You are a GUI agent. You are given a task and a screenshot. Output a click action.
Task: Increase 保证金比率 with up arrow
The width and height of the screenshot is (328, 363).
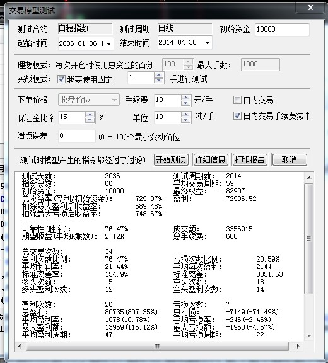[x=90, y=115]
